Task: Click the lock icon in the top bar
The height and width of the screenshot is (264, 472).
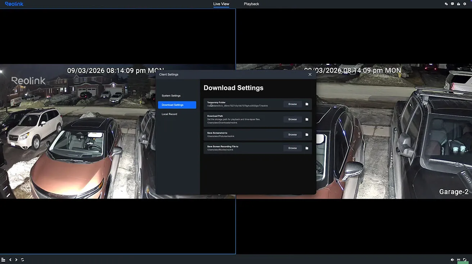Action: point(458,4)
